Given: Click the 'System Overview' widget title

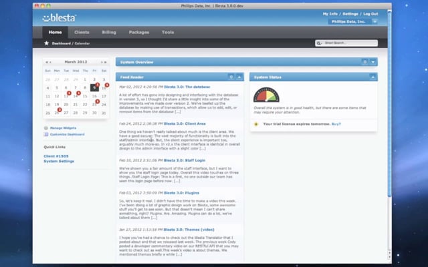Looking at the screenshot, I should coord(136,62).
